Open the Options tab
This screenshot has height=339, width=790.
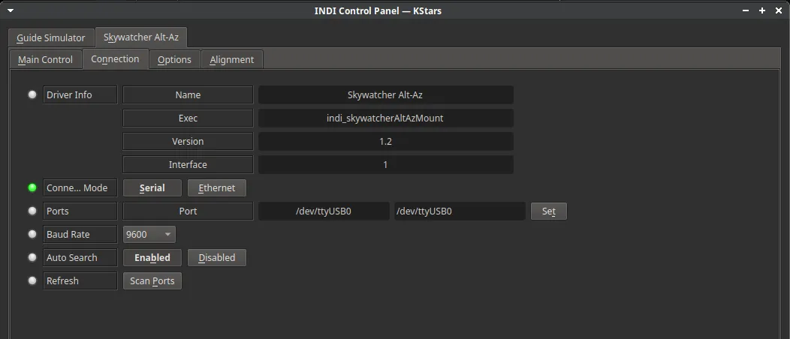point(174,59)
